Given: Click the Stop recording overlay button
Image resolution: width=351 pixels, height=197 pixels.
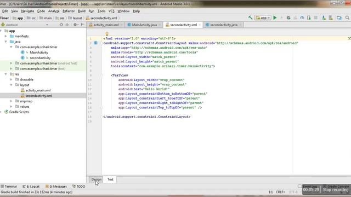Looking at the screenshot, I should click(336, 190).
